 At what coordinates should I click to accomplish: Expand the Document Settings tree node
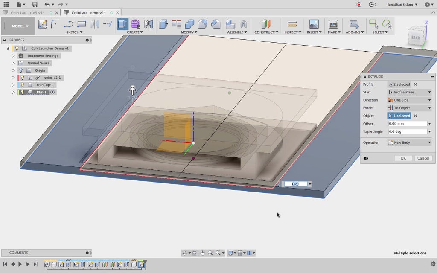[13, 56]
